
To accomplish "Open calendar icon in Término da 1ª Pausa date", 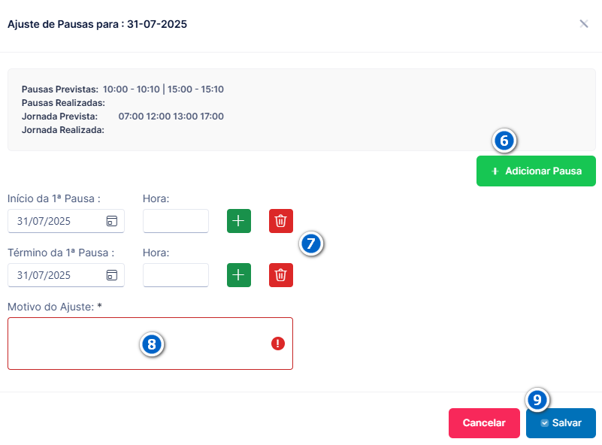I will [112, 275].
